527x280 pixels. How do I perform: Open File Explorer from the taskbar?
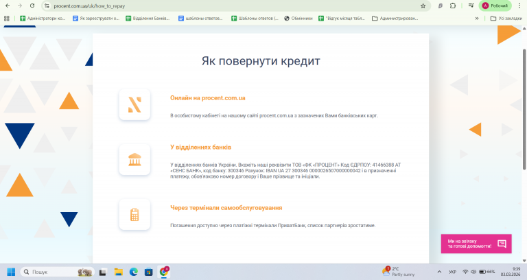118,272
